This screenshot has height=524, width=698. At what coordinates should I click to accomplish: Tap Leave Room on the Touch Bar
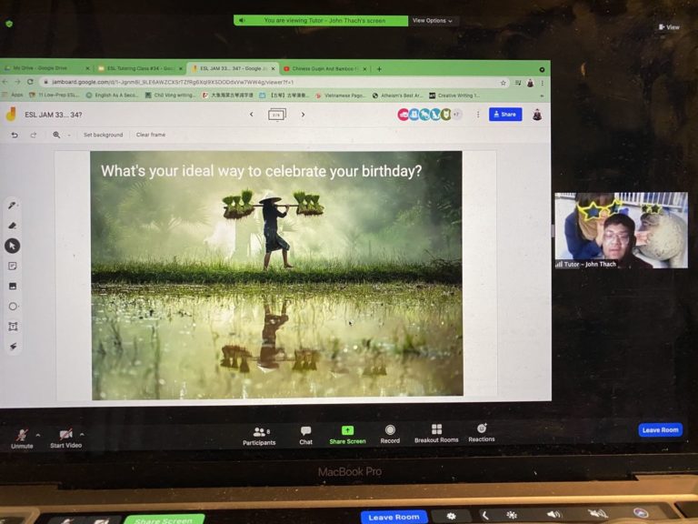(394, 517)
